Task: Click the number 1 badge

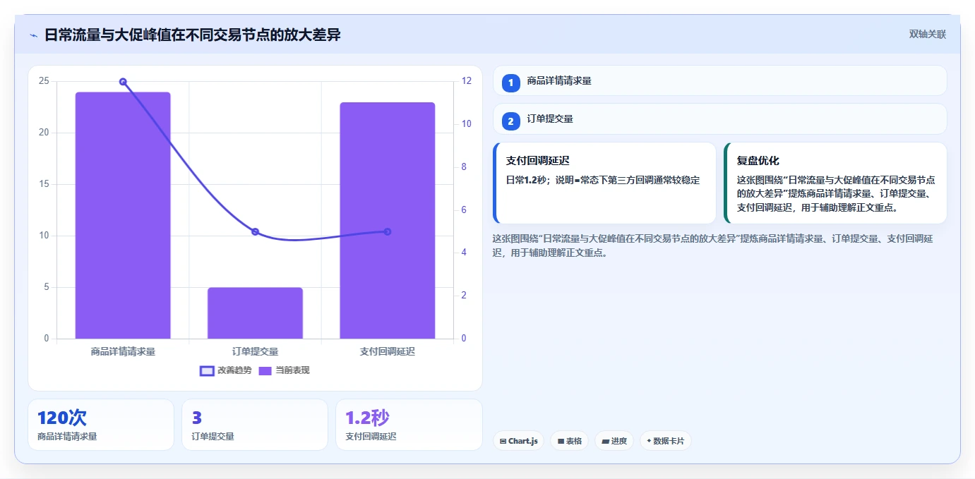Action: tap(510, 83)
